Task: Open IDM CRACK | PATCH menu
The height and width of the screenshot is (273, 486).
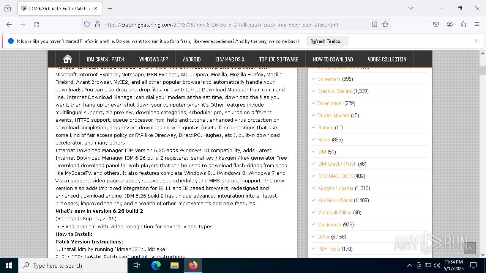Action: tap(106, 59)
